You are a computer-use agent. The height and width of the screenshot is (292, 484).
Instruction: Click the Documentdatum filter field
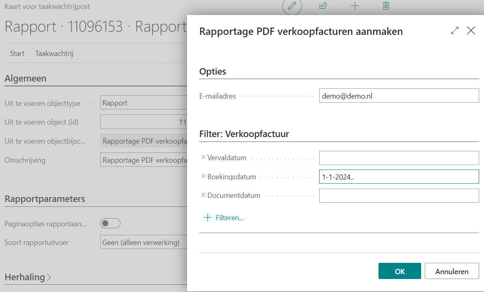tap(399, 195)
